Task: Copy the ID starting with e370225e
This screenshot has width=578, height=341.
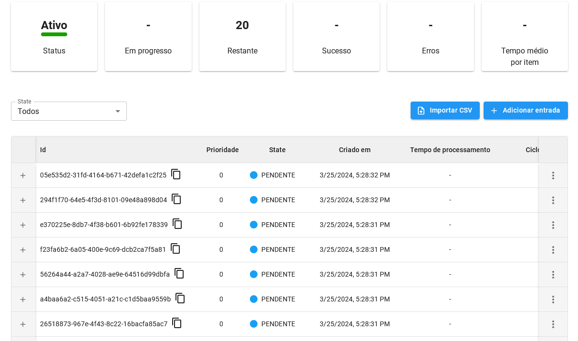Action: click(x=177, y=224)
